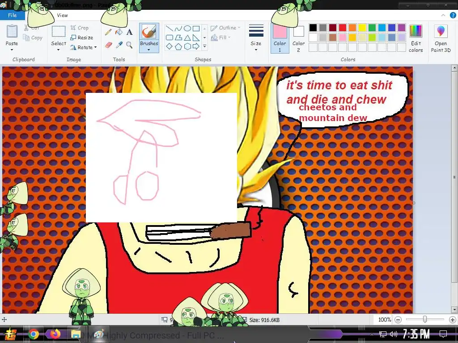The height and width of the screenshot is (343, 458).
Task: Open the File menu
Action: (x=12, y=15)
